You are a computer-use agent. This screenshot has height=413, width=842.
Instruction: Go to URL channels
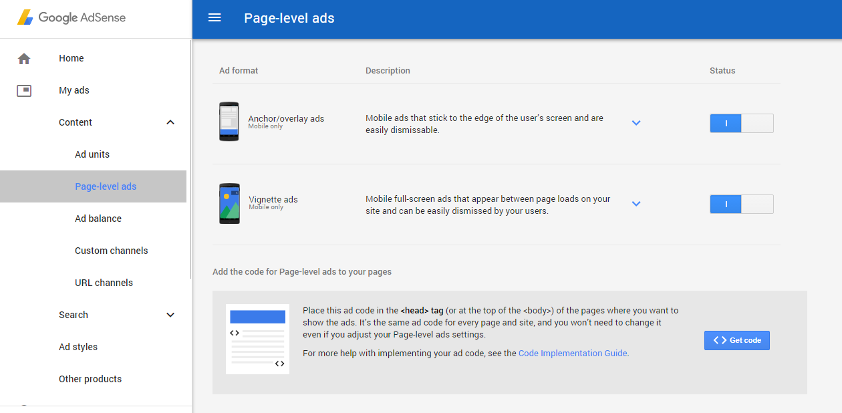pyautogui.click(x=104, y=283)
